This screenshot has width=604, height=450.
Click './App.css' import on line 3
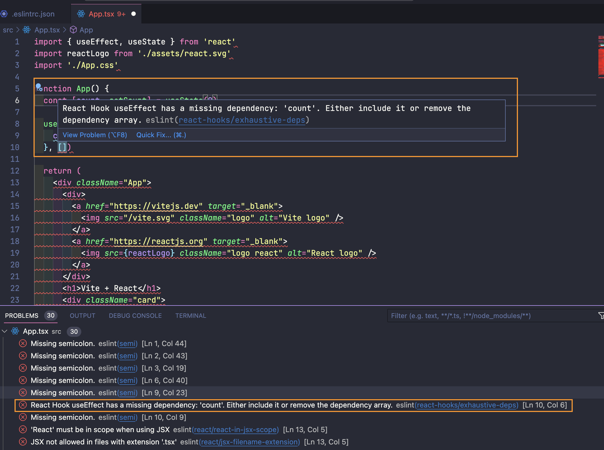click(x=93, y=65)
